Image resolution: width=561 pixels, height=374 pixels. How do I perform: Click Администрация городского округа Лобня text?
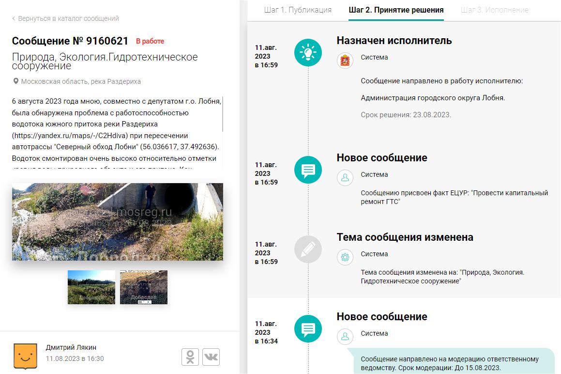pyautogui.click(x=433, y=98)
